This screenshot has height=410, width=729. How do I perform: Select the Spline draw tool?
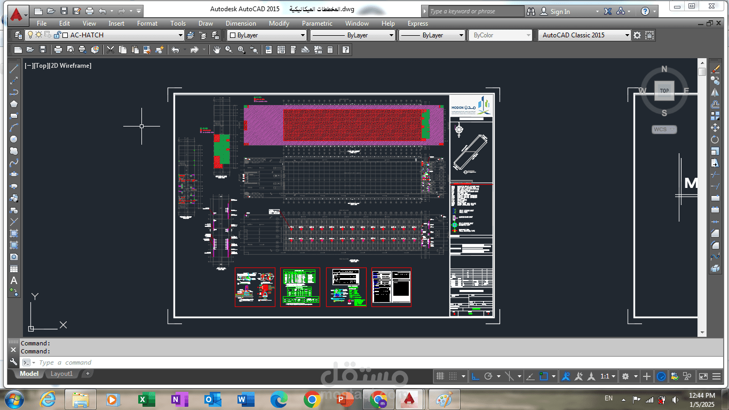click(14, 163)
